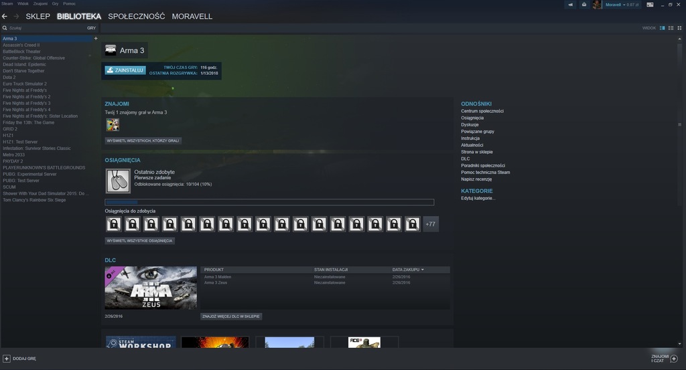Click the Moravell profile avatar

click(596, 5)
